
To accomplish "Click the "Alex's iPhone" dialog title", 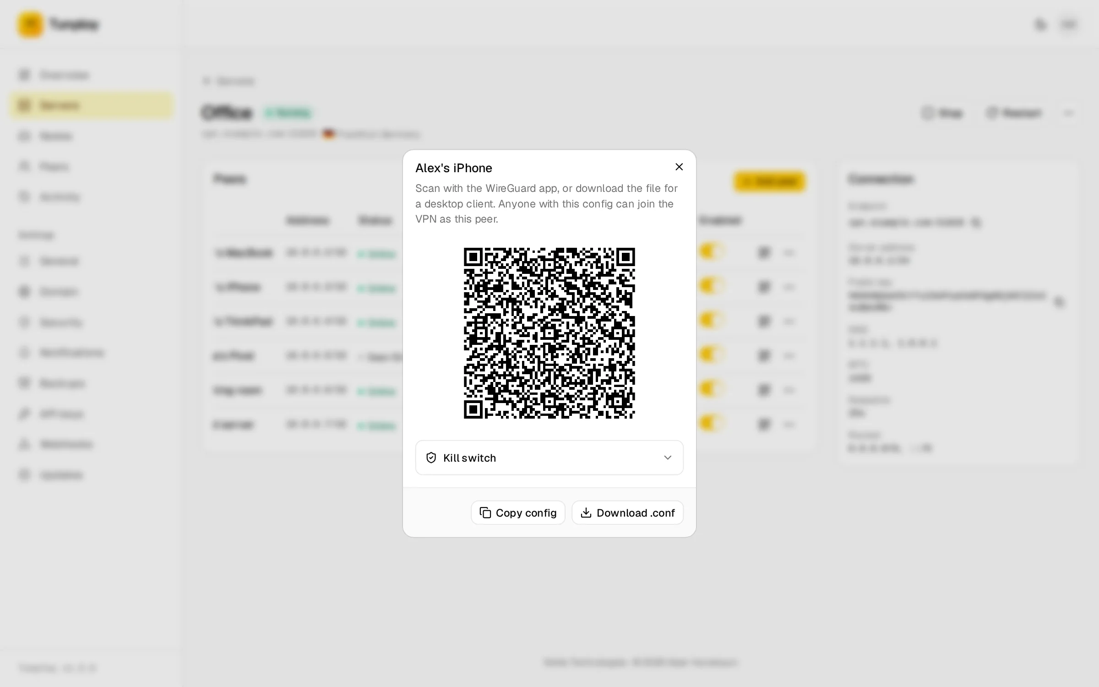I will (453, 168).
